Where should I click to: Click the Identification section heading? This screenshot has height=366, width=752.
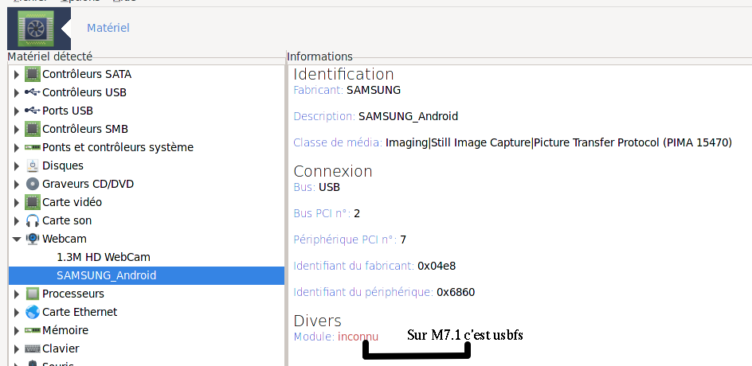coord(343,74)
